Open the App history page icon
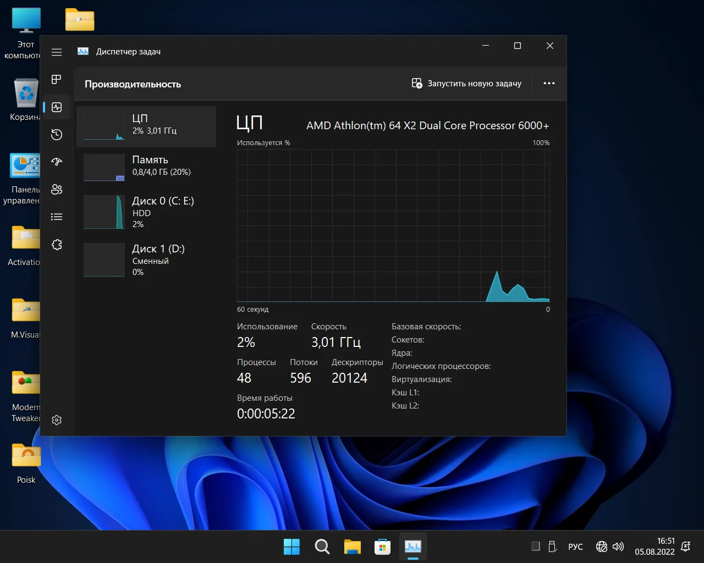The height and width of the screenshot is (563, 704). point(57,135)
